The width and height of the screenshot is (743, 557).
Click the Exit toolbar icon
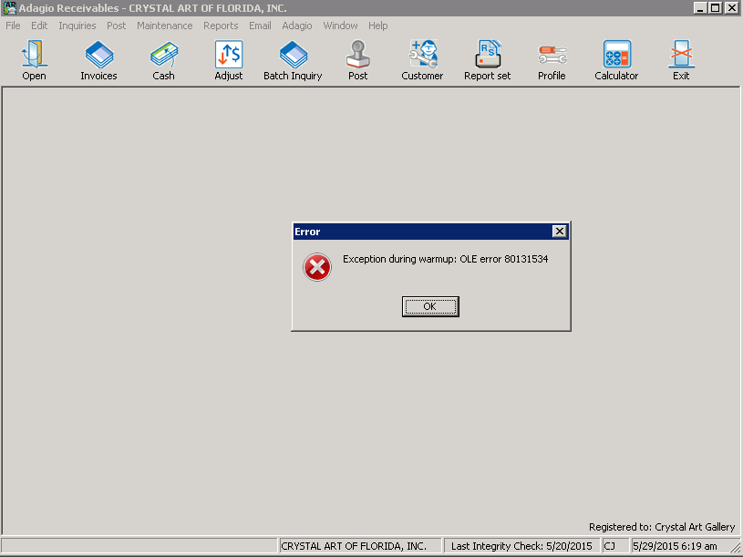tap(681, 56)
